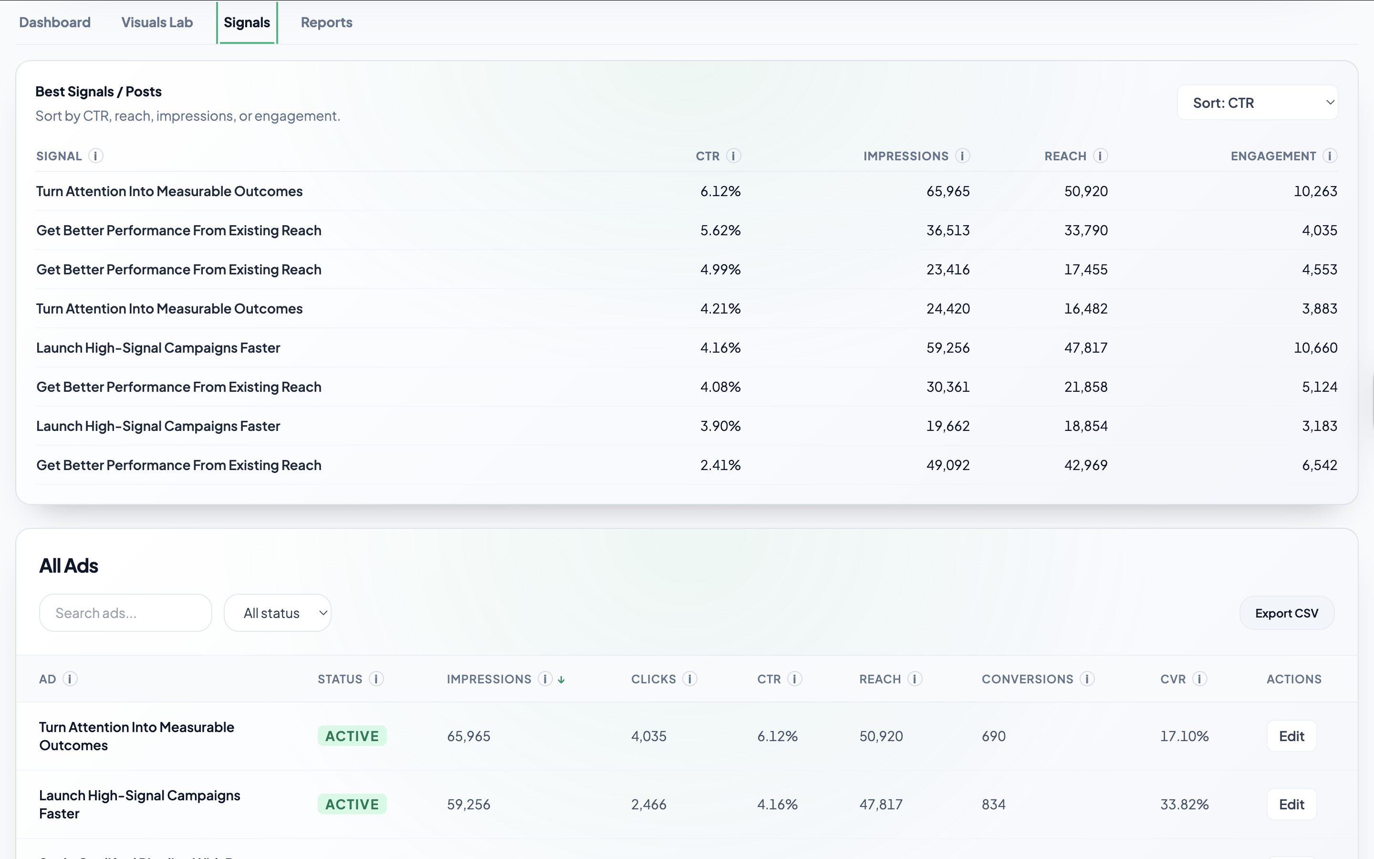This screenshot has height=859, width=1374.
Task: Click the info icon beside IMPRESSIONS in Best Signals
Action: [963, 156]
